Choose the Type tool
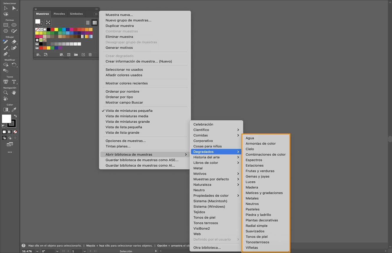Image resolution: width=392 pixels, height=253 pixels. point(14,82)
